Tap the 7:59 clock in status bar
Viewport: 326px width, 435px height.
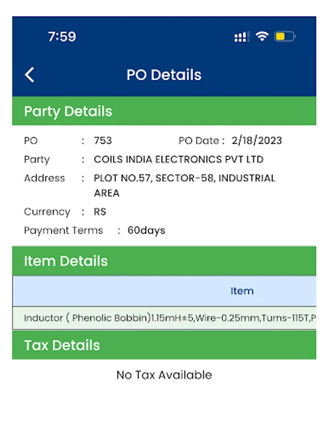point(62,37)
